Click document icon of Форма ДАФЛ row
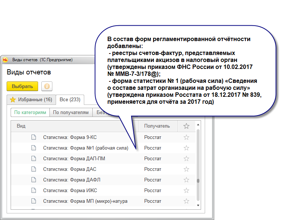 coord(34,180)
